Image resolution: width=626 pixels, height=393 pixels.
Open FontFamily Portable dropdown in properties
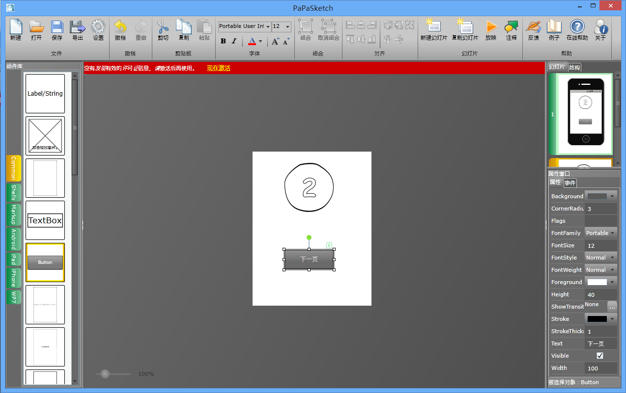pos(601,233)
